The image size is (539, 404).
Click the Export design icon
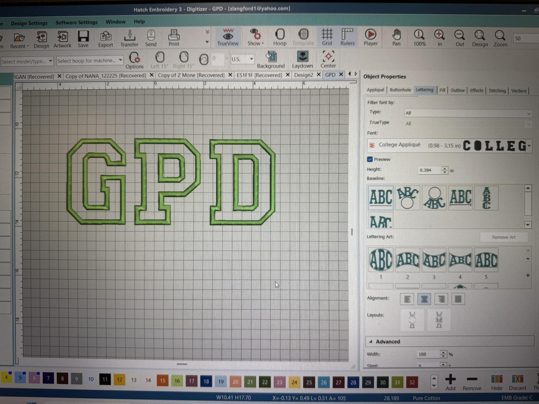[x=106, y=39]
